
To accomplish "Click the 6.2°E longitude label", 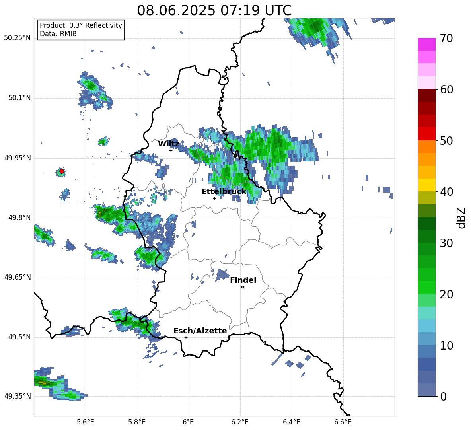I will tap(240, 422).
